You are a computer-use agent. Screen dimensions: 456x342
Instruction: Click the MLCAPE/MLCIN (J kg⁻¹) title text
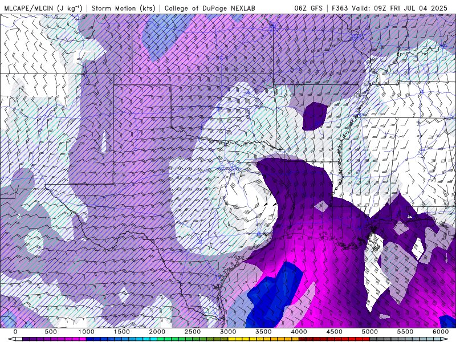[43, 8]
